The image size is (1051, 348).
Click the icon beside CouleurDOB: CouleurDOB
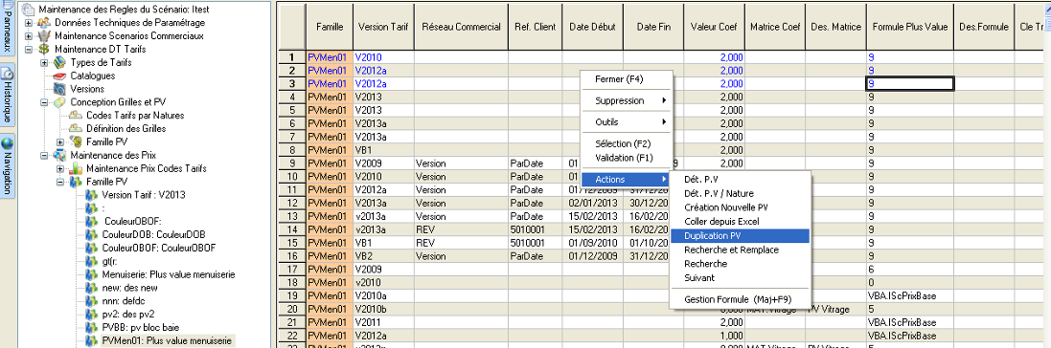tap(92, 234)
